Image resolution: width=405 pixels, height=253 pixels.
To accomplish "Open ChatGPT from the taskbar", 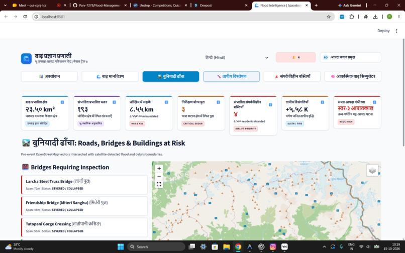I will (x=261, y=247).
